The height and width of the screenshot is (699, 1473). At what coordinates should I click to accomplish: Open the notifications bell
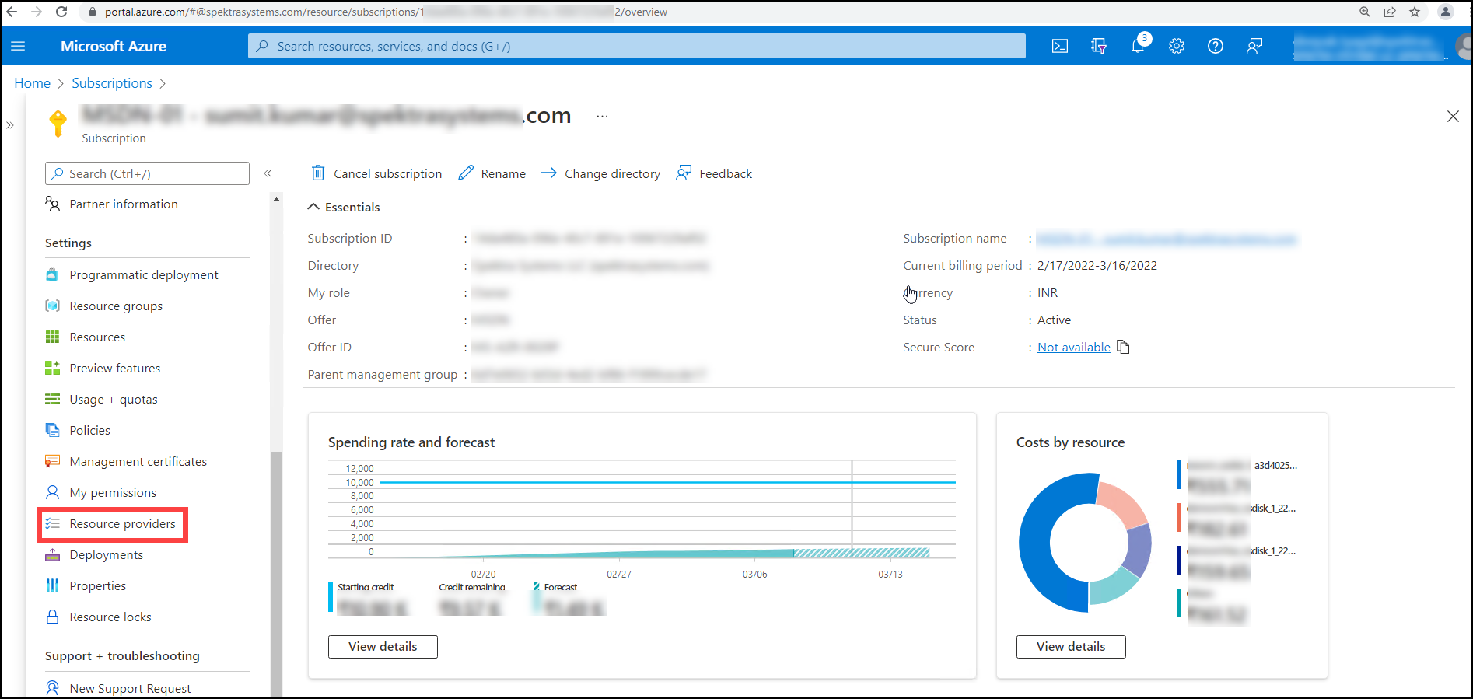point(1138,47)
